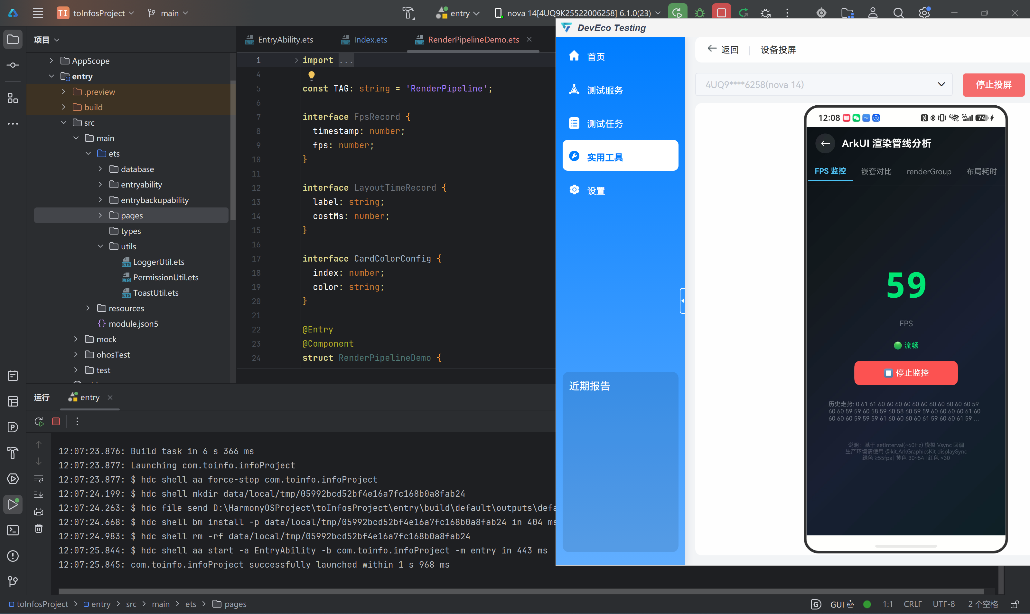
Task: Open the Git version control tool icon
Action: click(13, 581)
